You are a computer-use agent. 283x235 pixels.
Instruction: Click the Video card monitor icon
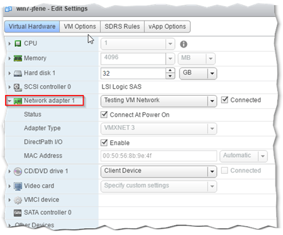tap(18, 186)
